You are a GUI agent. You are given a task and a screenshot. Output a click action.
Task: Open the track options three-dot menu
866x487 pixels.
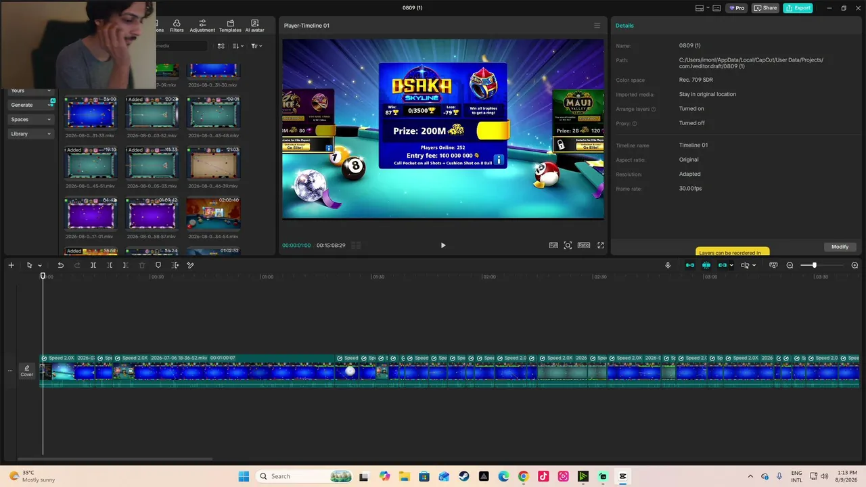9,371
